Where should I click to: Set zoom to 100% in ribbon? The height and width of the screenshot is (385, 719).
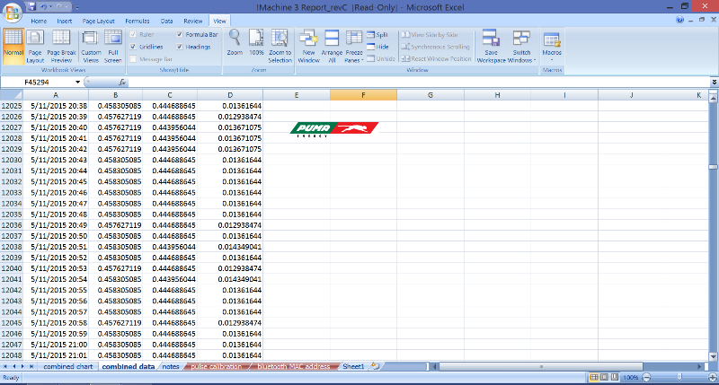coord(256,43)
